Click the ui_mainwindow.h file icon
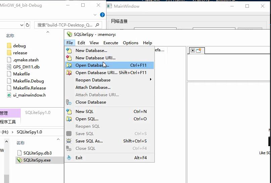Image resolution: width=271 pixels, height=183 pixels. (x=9, y=95)
